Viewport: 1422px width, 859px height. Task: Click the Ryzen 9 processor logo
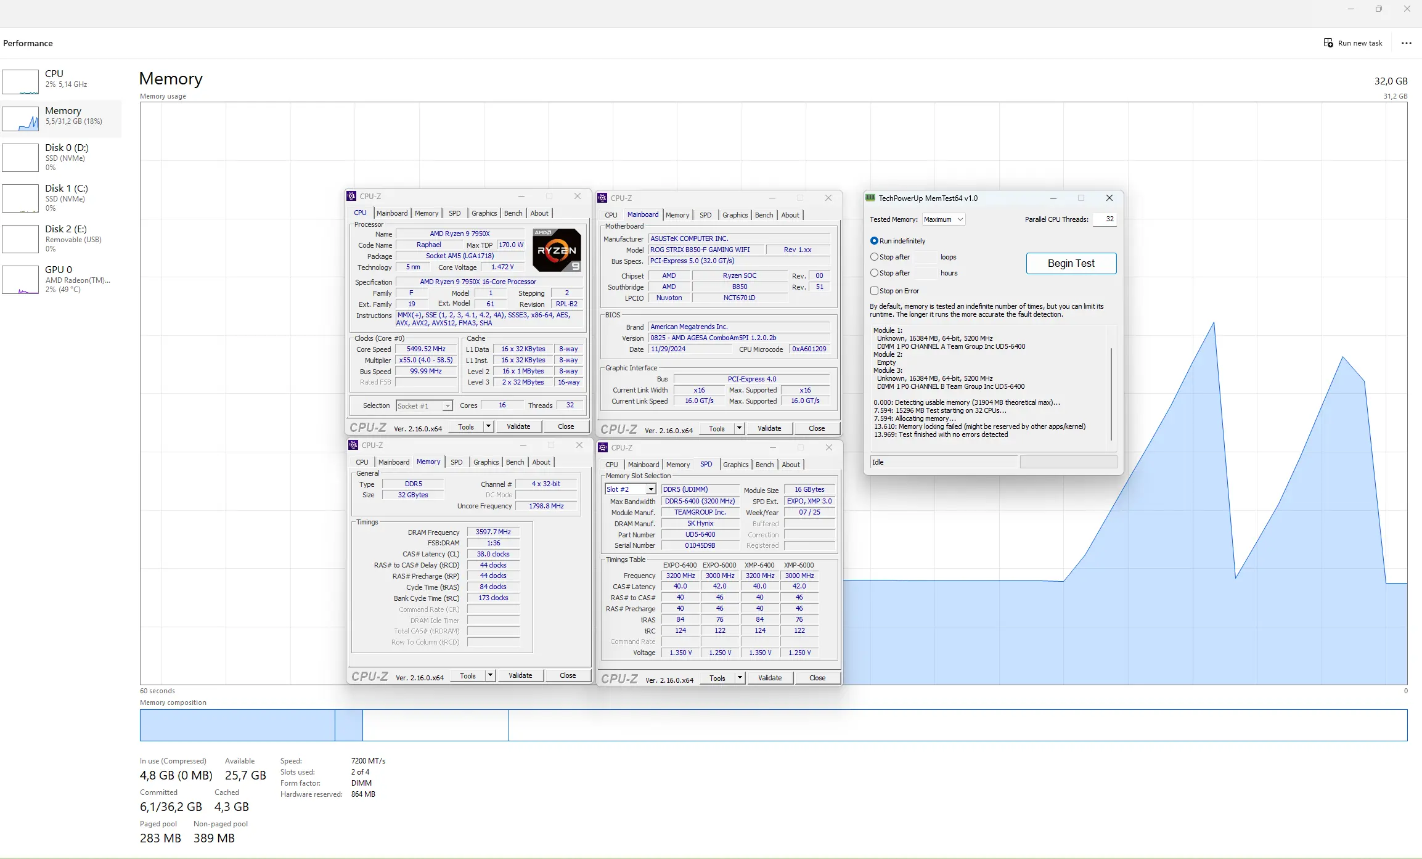coord(556,250)
